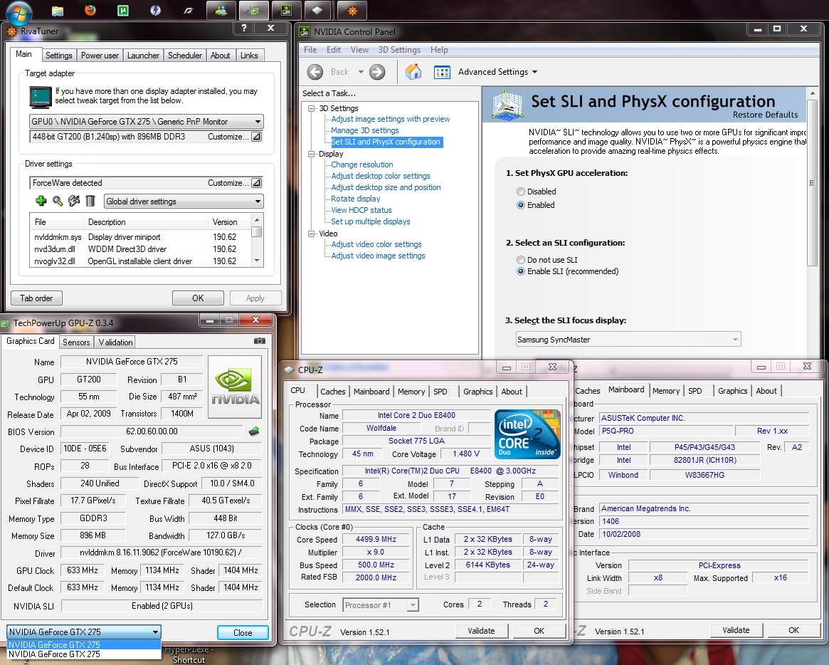Switch to CPU-Z via its taskbar button
This screenshot has width=829, height=665.
click(x=317, y=10)
